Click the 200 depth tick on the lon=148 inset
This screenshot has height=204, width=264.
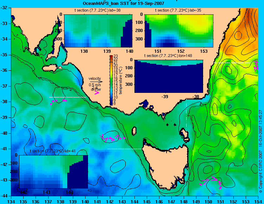[129, 76]
